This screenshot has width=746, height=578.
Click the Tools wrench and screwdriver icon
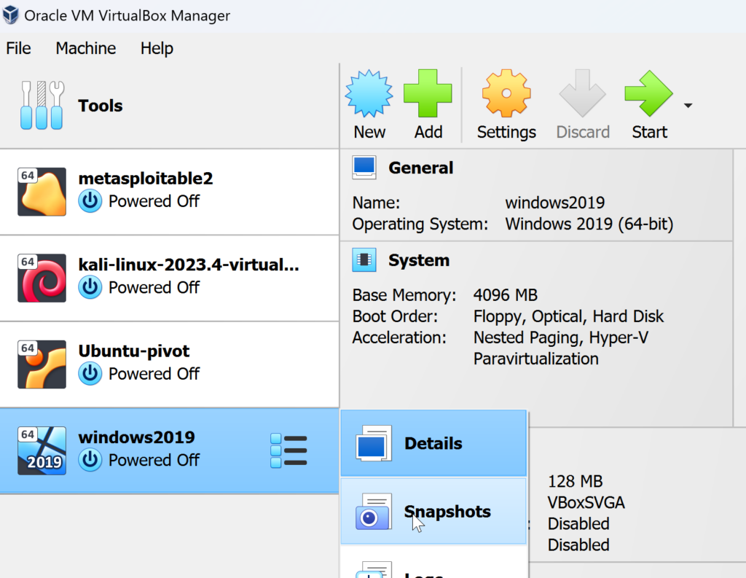(x=42, y=105)
